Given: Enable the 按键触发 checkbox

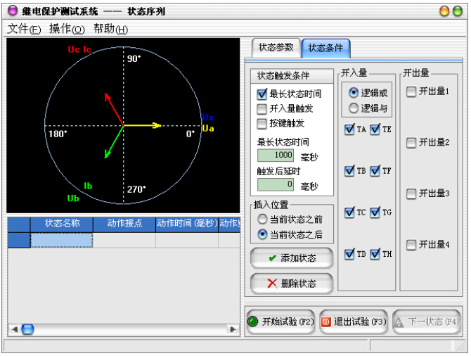Looking at the screenshot, I should (x=262, y=123).
